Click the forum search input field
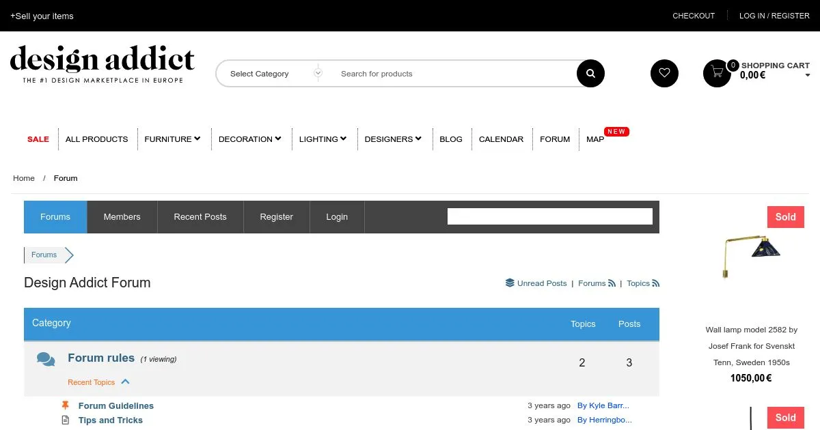The width and height of the screenshot is (820, 430). click(x=550, y=216)
